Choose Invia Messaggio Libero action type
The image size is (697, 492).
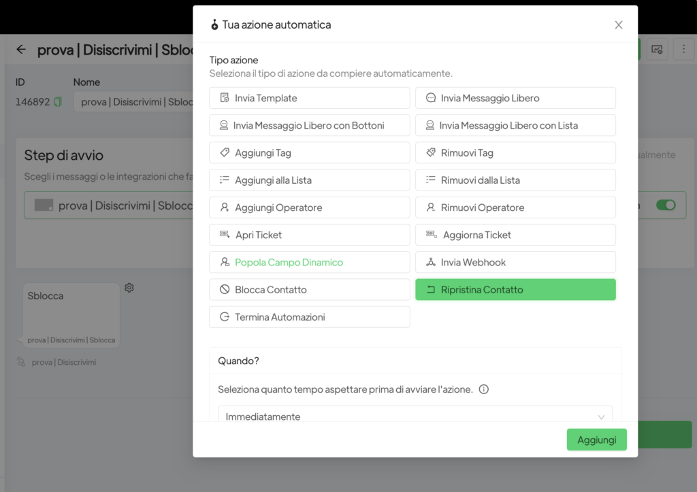(x=515, y=98)
